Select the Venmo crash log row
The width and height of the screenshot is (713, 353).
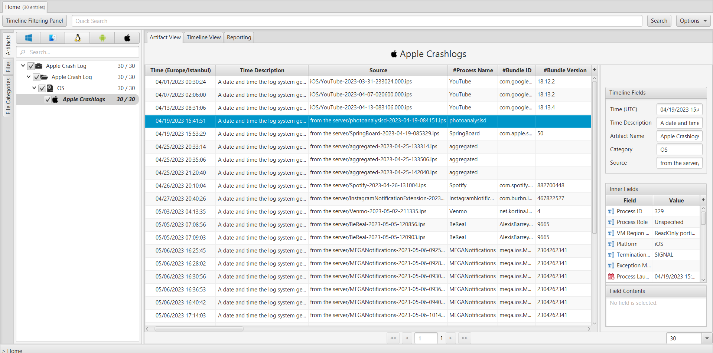coord(368,211)
